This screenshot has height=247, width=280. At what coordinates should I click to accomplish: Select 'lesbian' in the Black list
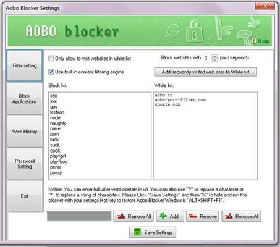[57, 112]
